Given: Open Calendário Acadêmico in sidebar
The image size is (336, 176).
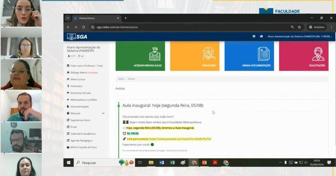Looking at the screenshot, I should pos(81,134).
